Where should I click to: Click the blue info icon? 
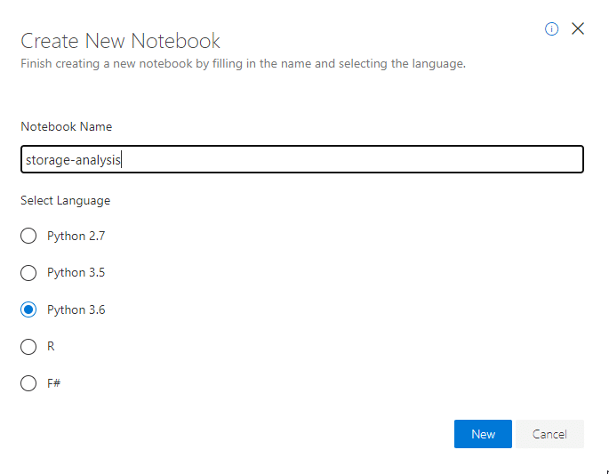click(x=551, y=29)
